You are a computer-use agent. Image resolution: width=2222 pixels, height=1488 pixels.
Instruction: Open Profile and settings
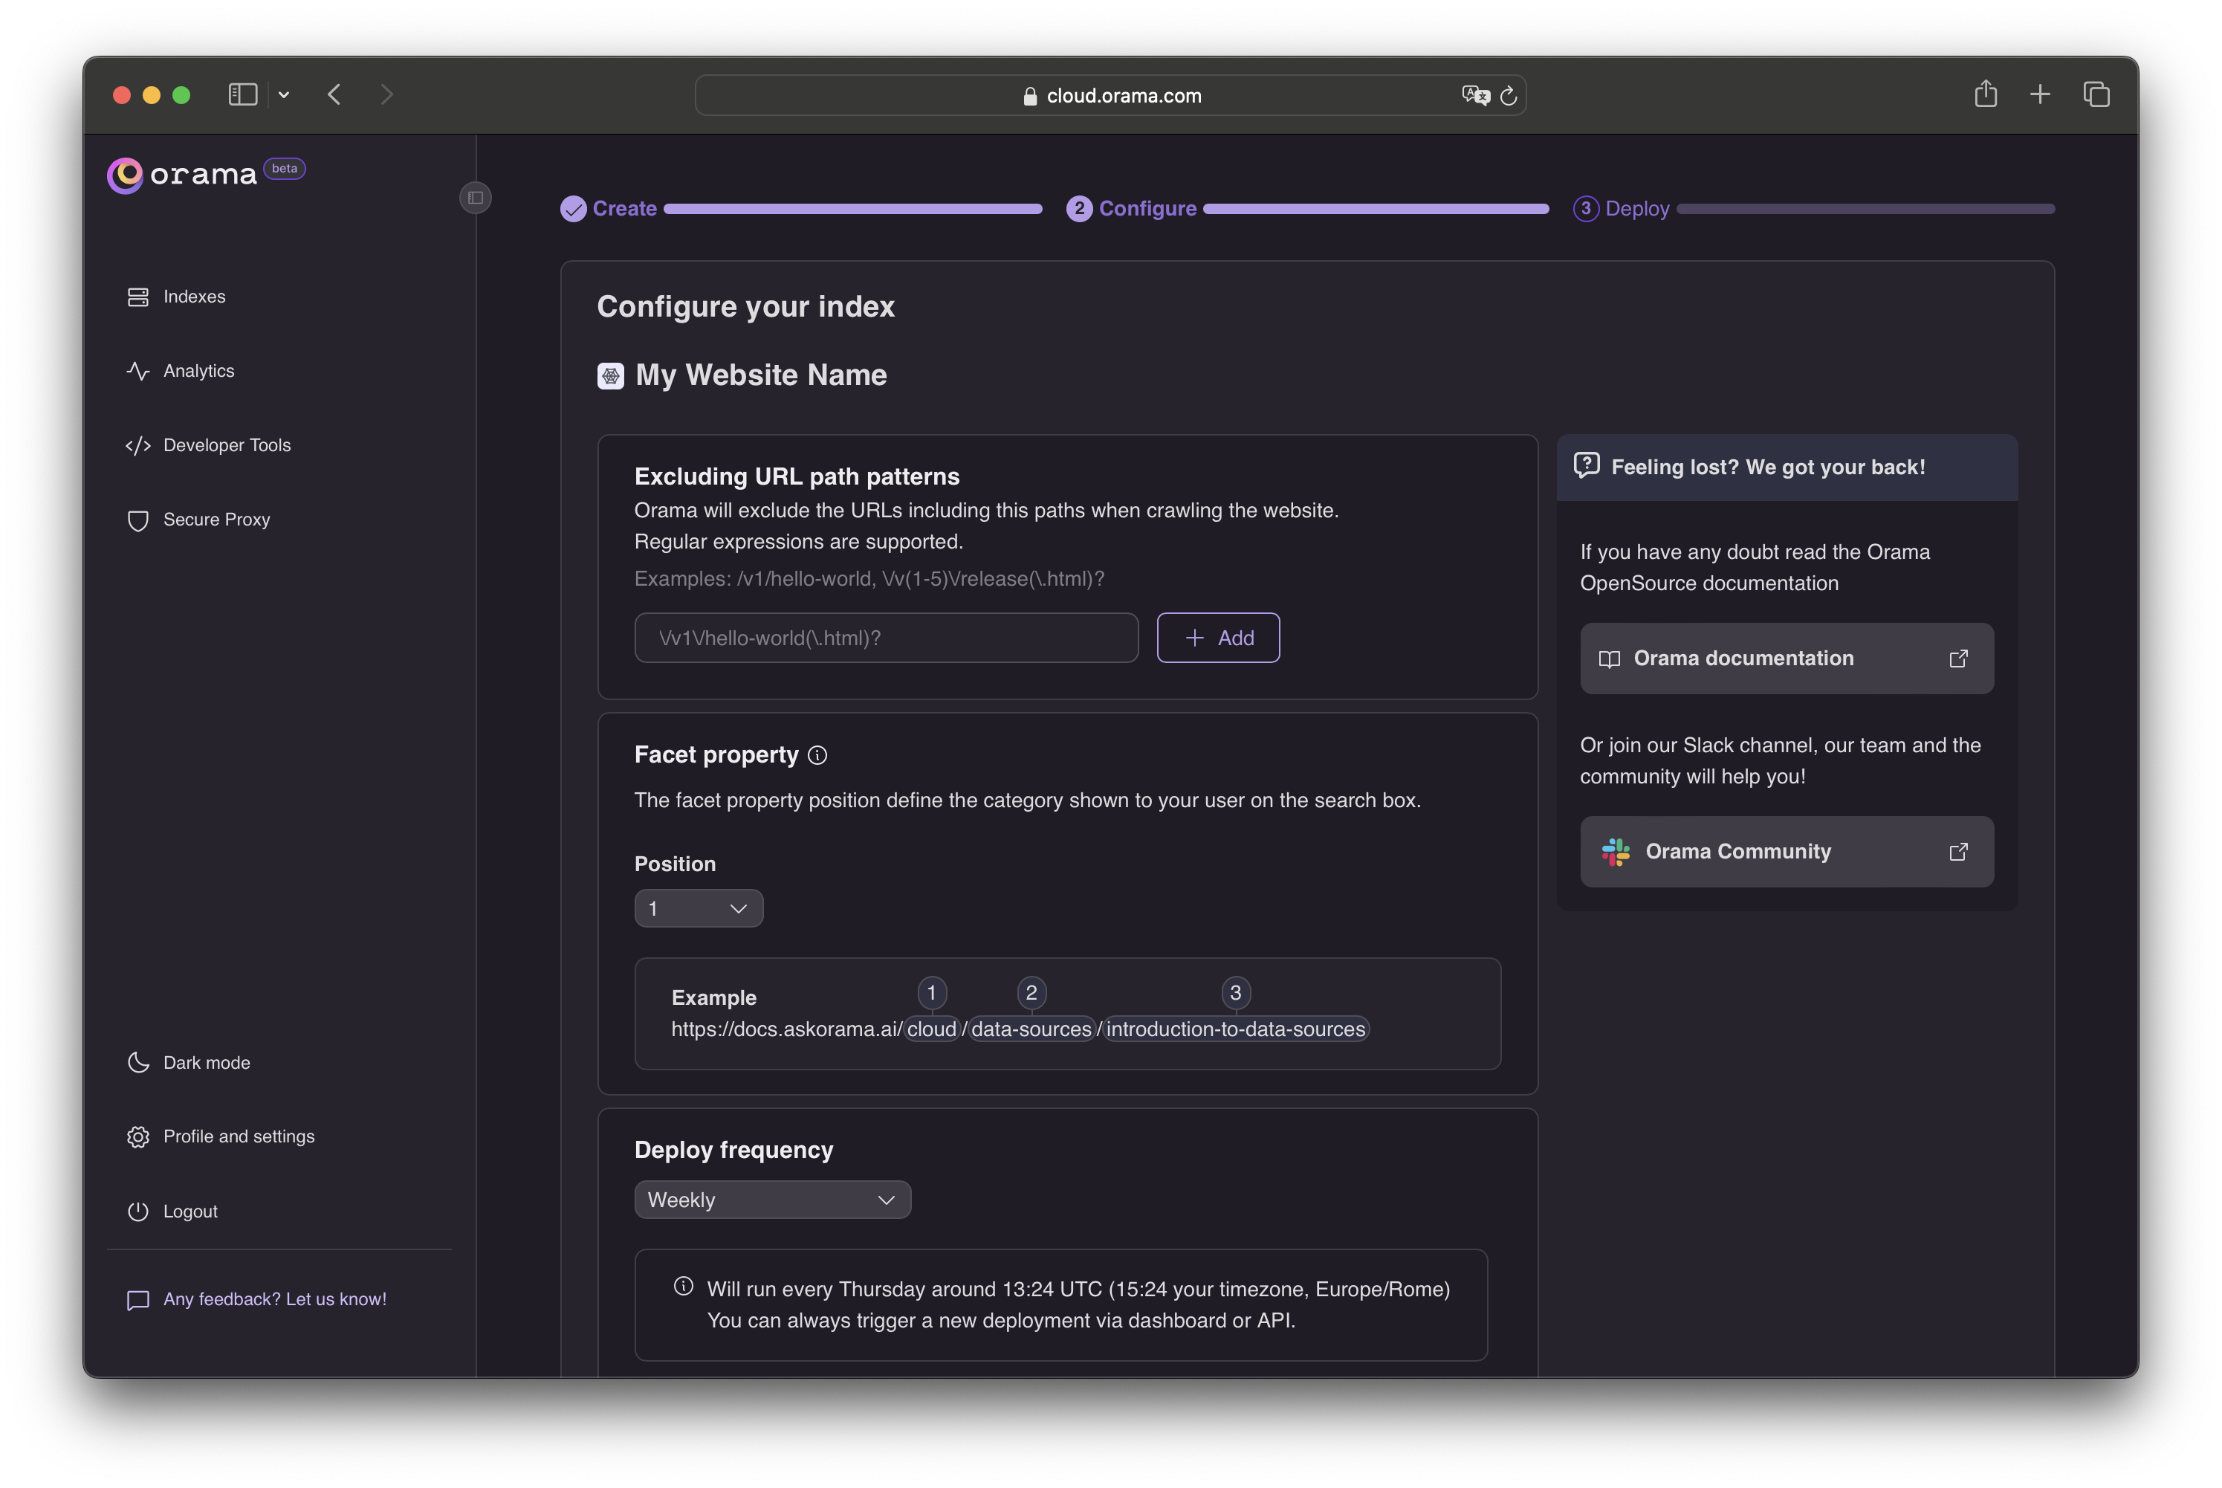coord(238,1136)
